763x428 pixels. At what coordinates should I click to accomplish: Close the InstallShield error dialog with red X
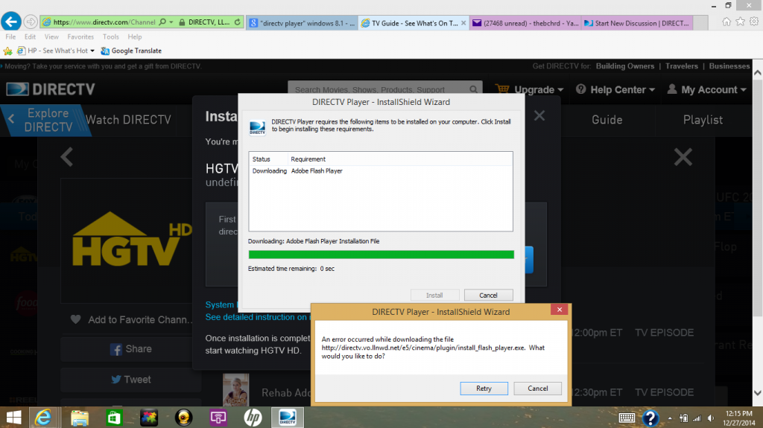point(559,310)
